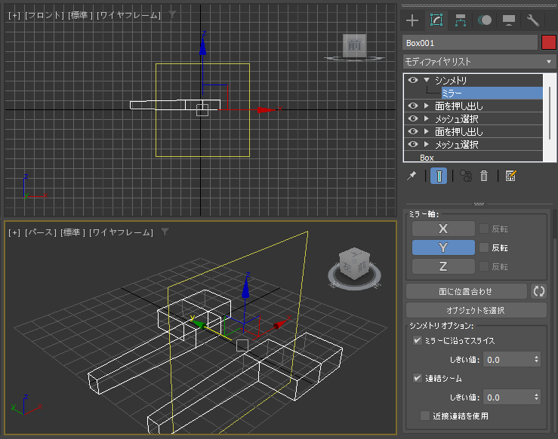Toggle eye of second 面を押し出し modifier

point(413,131)
